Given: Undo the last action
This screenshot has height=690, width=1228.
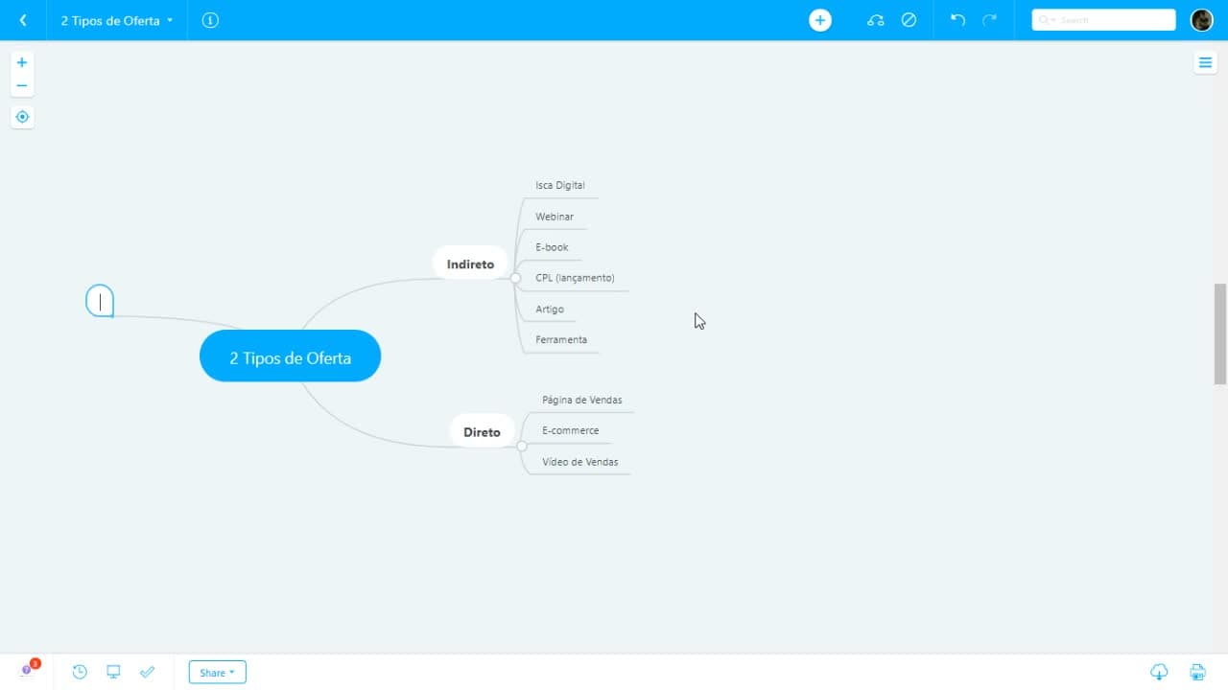Looking at the screenshot, I should 957,20.
